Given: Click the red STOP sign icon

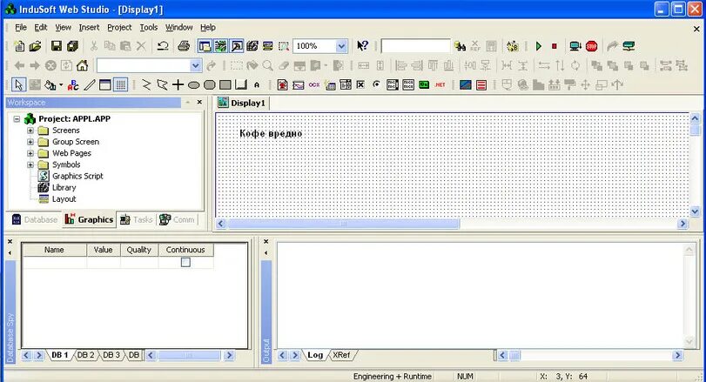Looking at the screenshot, I should [592, 46].
